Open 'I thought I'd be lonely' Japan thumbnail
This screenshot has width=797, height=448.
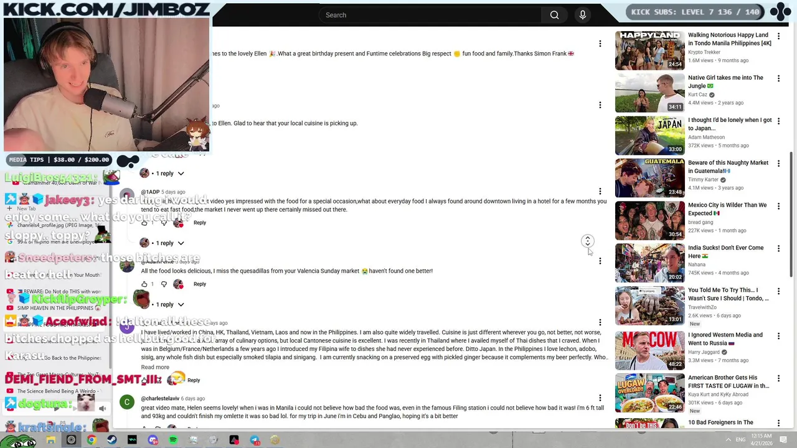(x=649, y=134)
